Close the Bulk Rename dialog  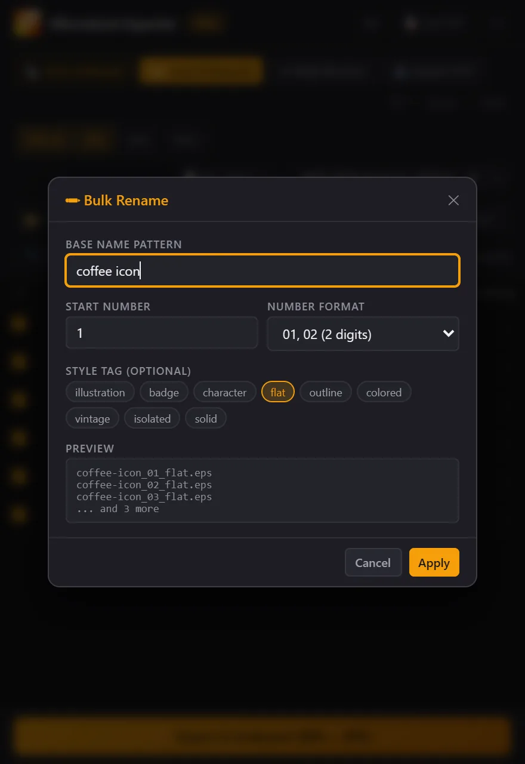pyautogui.click(x=453, y=201)
